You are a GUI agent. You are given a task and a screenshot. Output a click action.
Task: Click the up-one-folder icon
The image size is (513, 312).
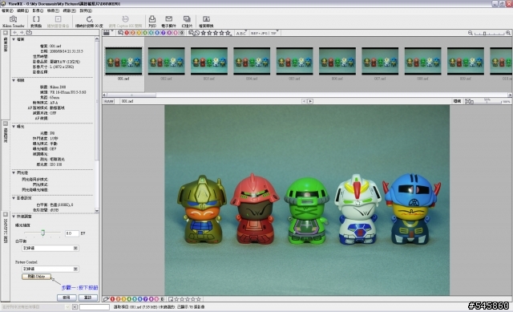(x=29, y=32)
